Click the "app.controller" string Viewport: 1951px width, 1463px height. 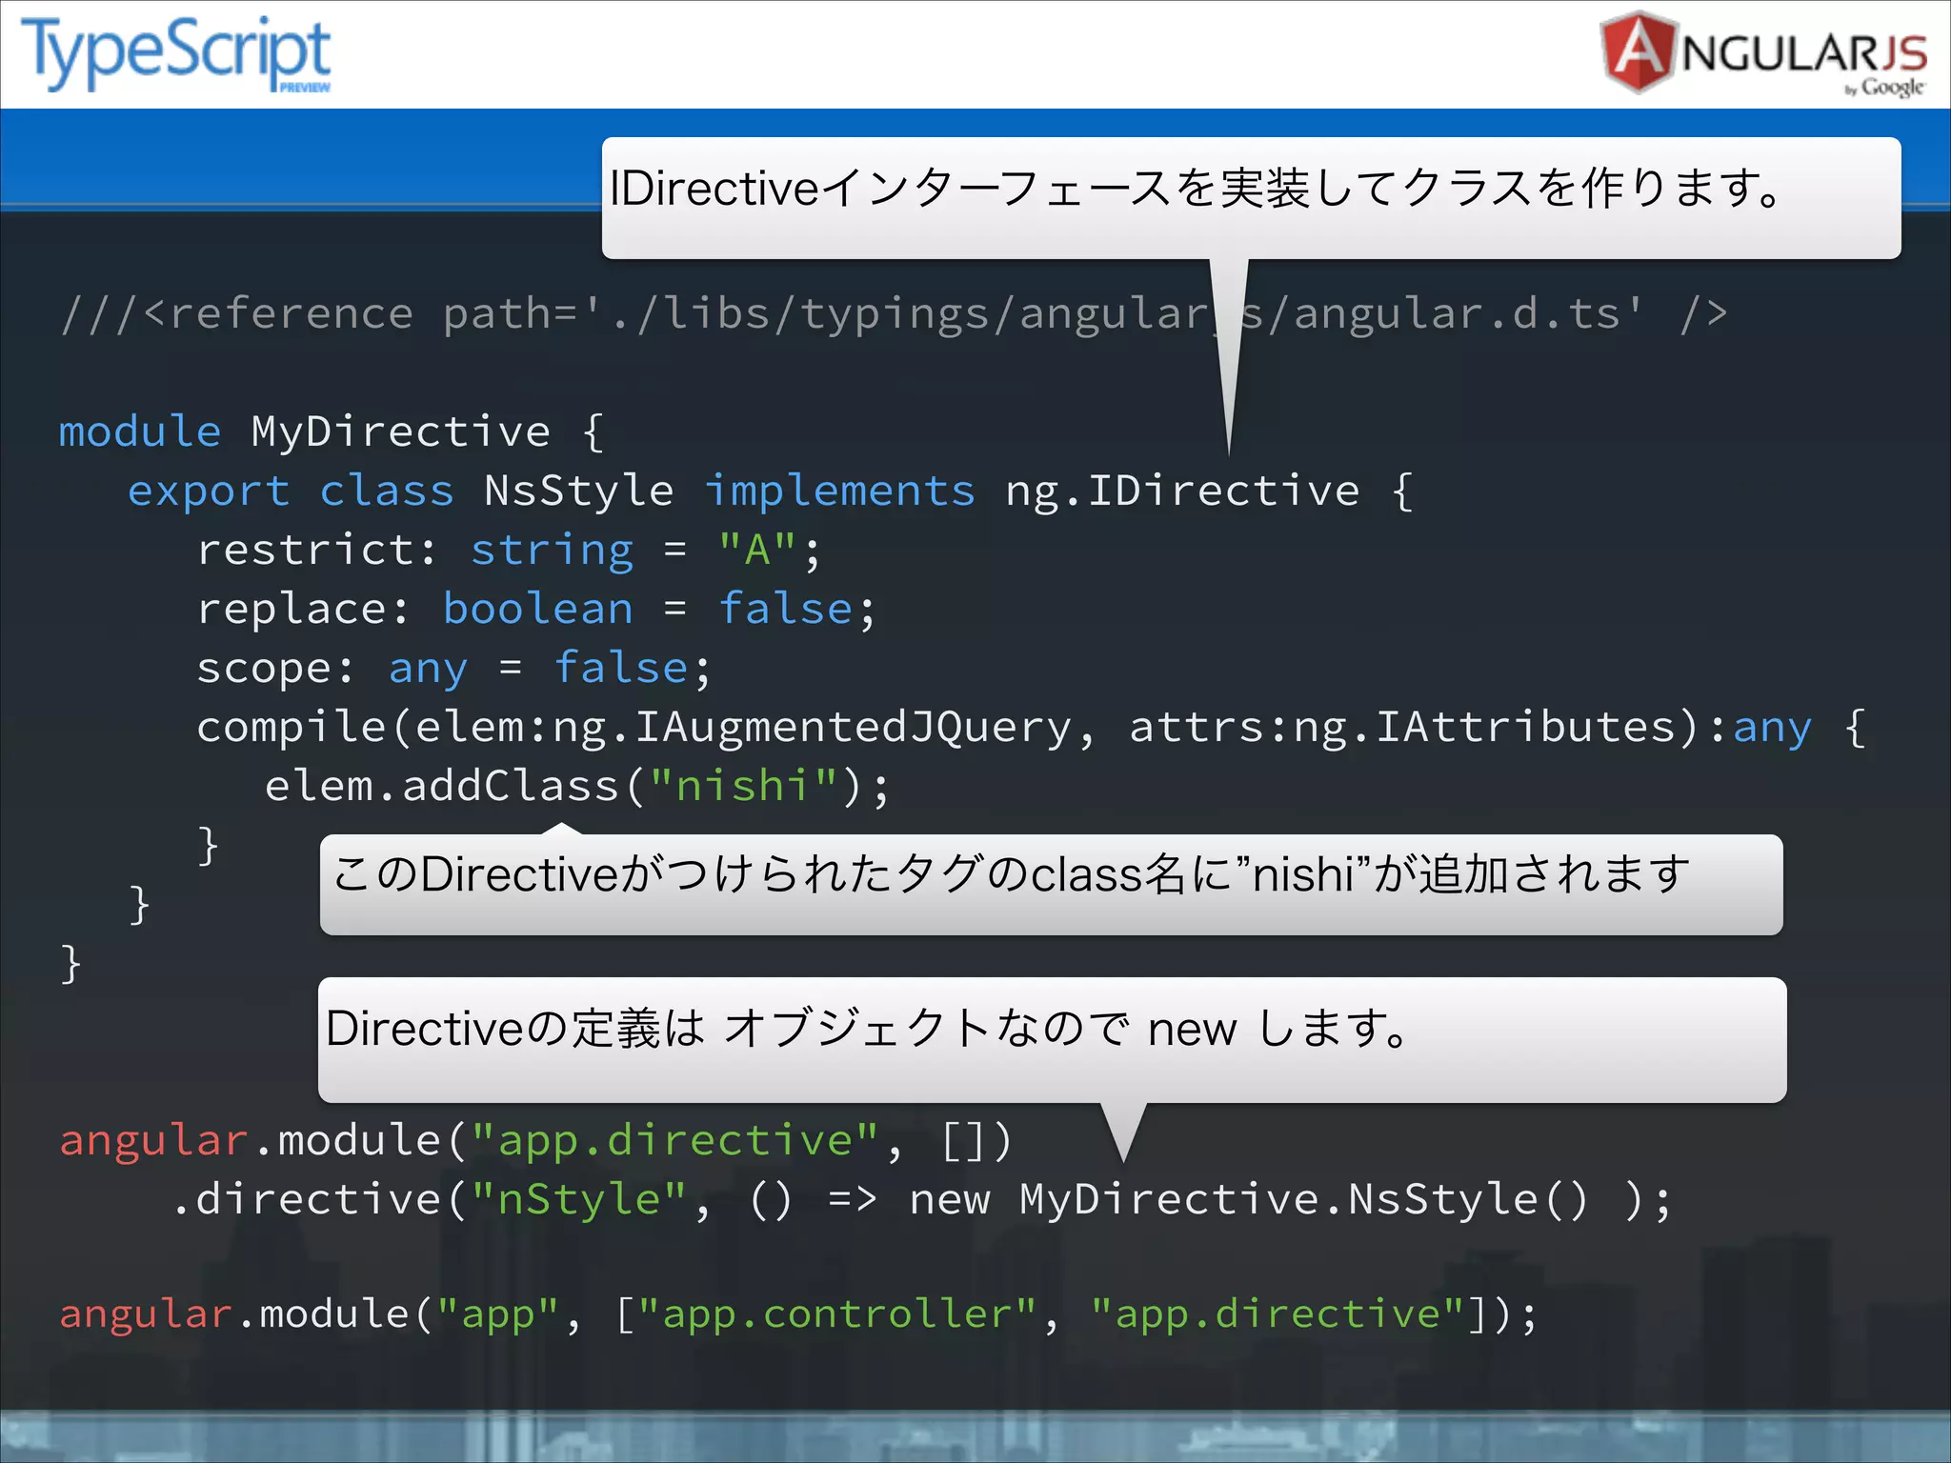click(836, 1314)
